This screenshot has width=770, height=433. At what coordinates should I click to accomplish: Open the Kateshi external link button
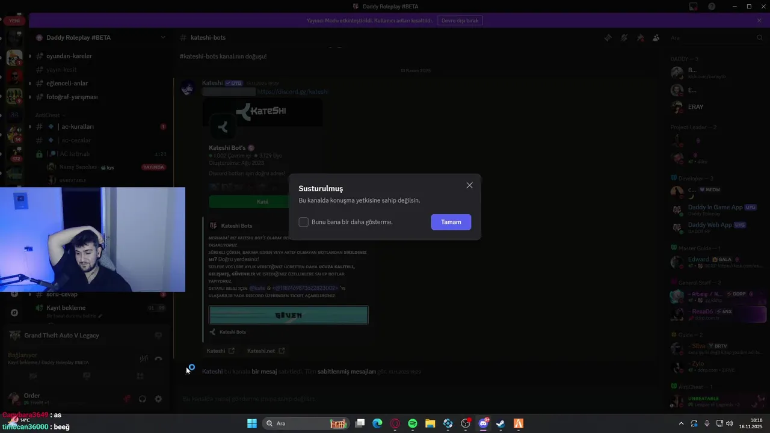coord(220,351)
